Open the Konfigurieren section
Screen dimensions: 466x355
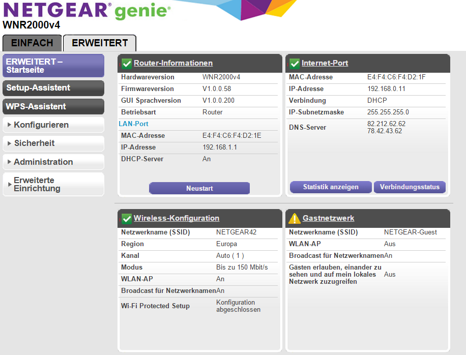53,125
